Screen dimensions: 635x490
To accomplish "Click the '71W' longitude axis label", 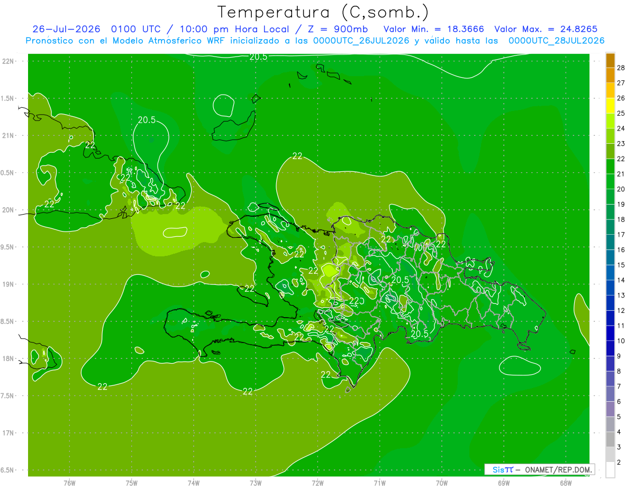I will (x=379, y=483).
